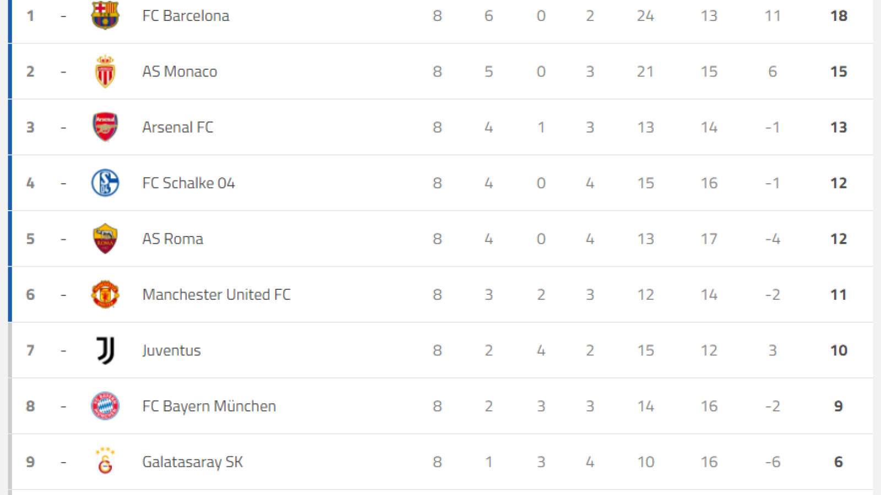Click the rank number 8 cell
The height and width of the screenshot is (495, 881).
[30, 406]
